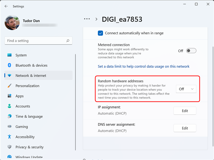This screenshot has width=214, height=160.
Task: Click Automatic (DHCP) under IP assignment
Action: tap(112, 113)
